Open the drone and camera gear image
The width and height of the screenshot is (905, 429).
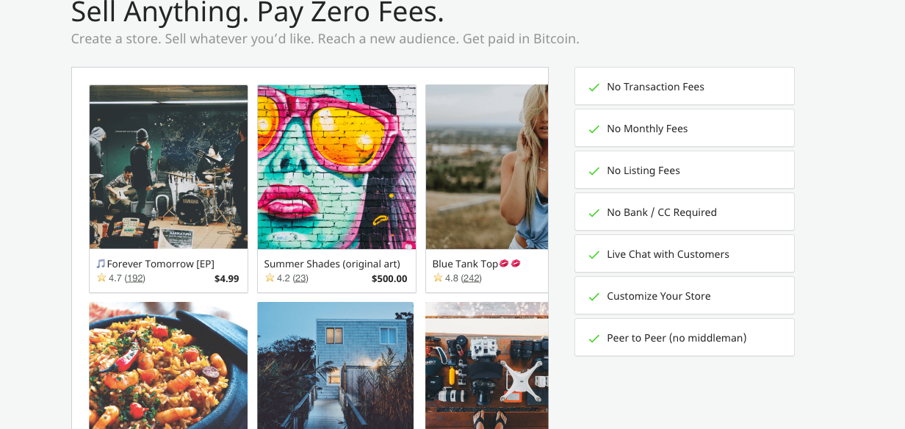click(487, 365)
